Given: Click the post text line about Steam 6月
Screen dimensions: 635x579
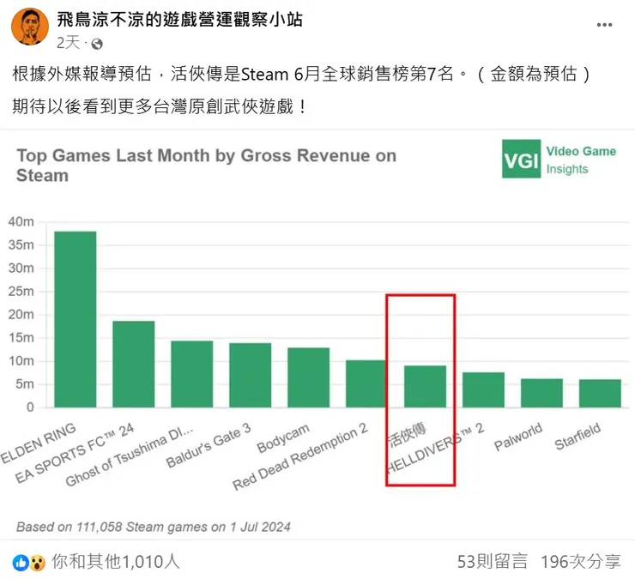Looking at the screenshot, I should coord(301,74).
